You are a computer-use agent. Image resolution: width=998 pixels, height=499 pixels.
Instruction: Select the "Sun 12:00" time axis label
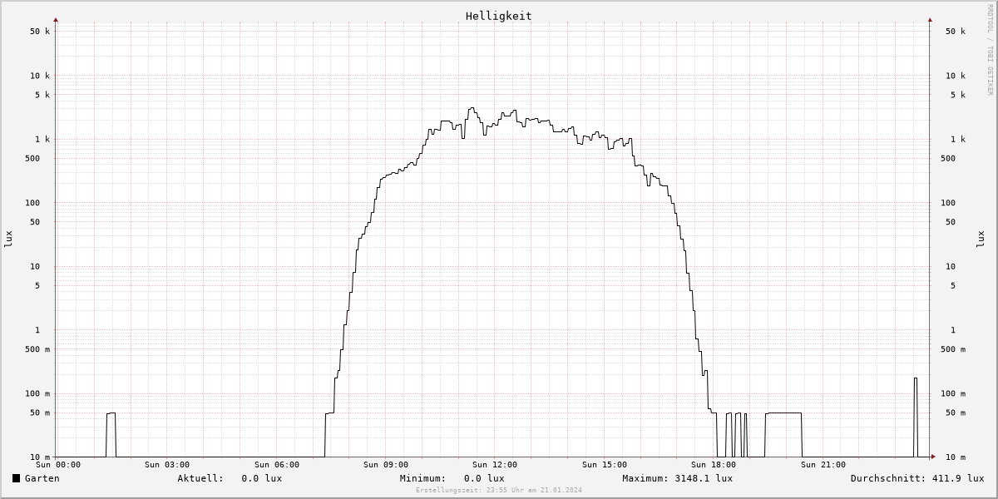495,465
